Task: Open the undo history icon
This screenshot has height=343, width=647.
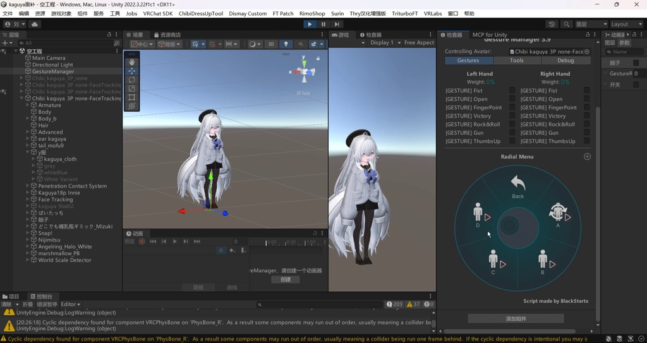Action: [x=552, y=25]
